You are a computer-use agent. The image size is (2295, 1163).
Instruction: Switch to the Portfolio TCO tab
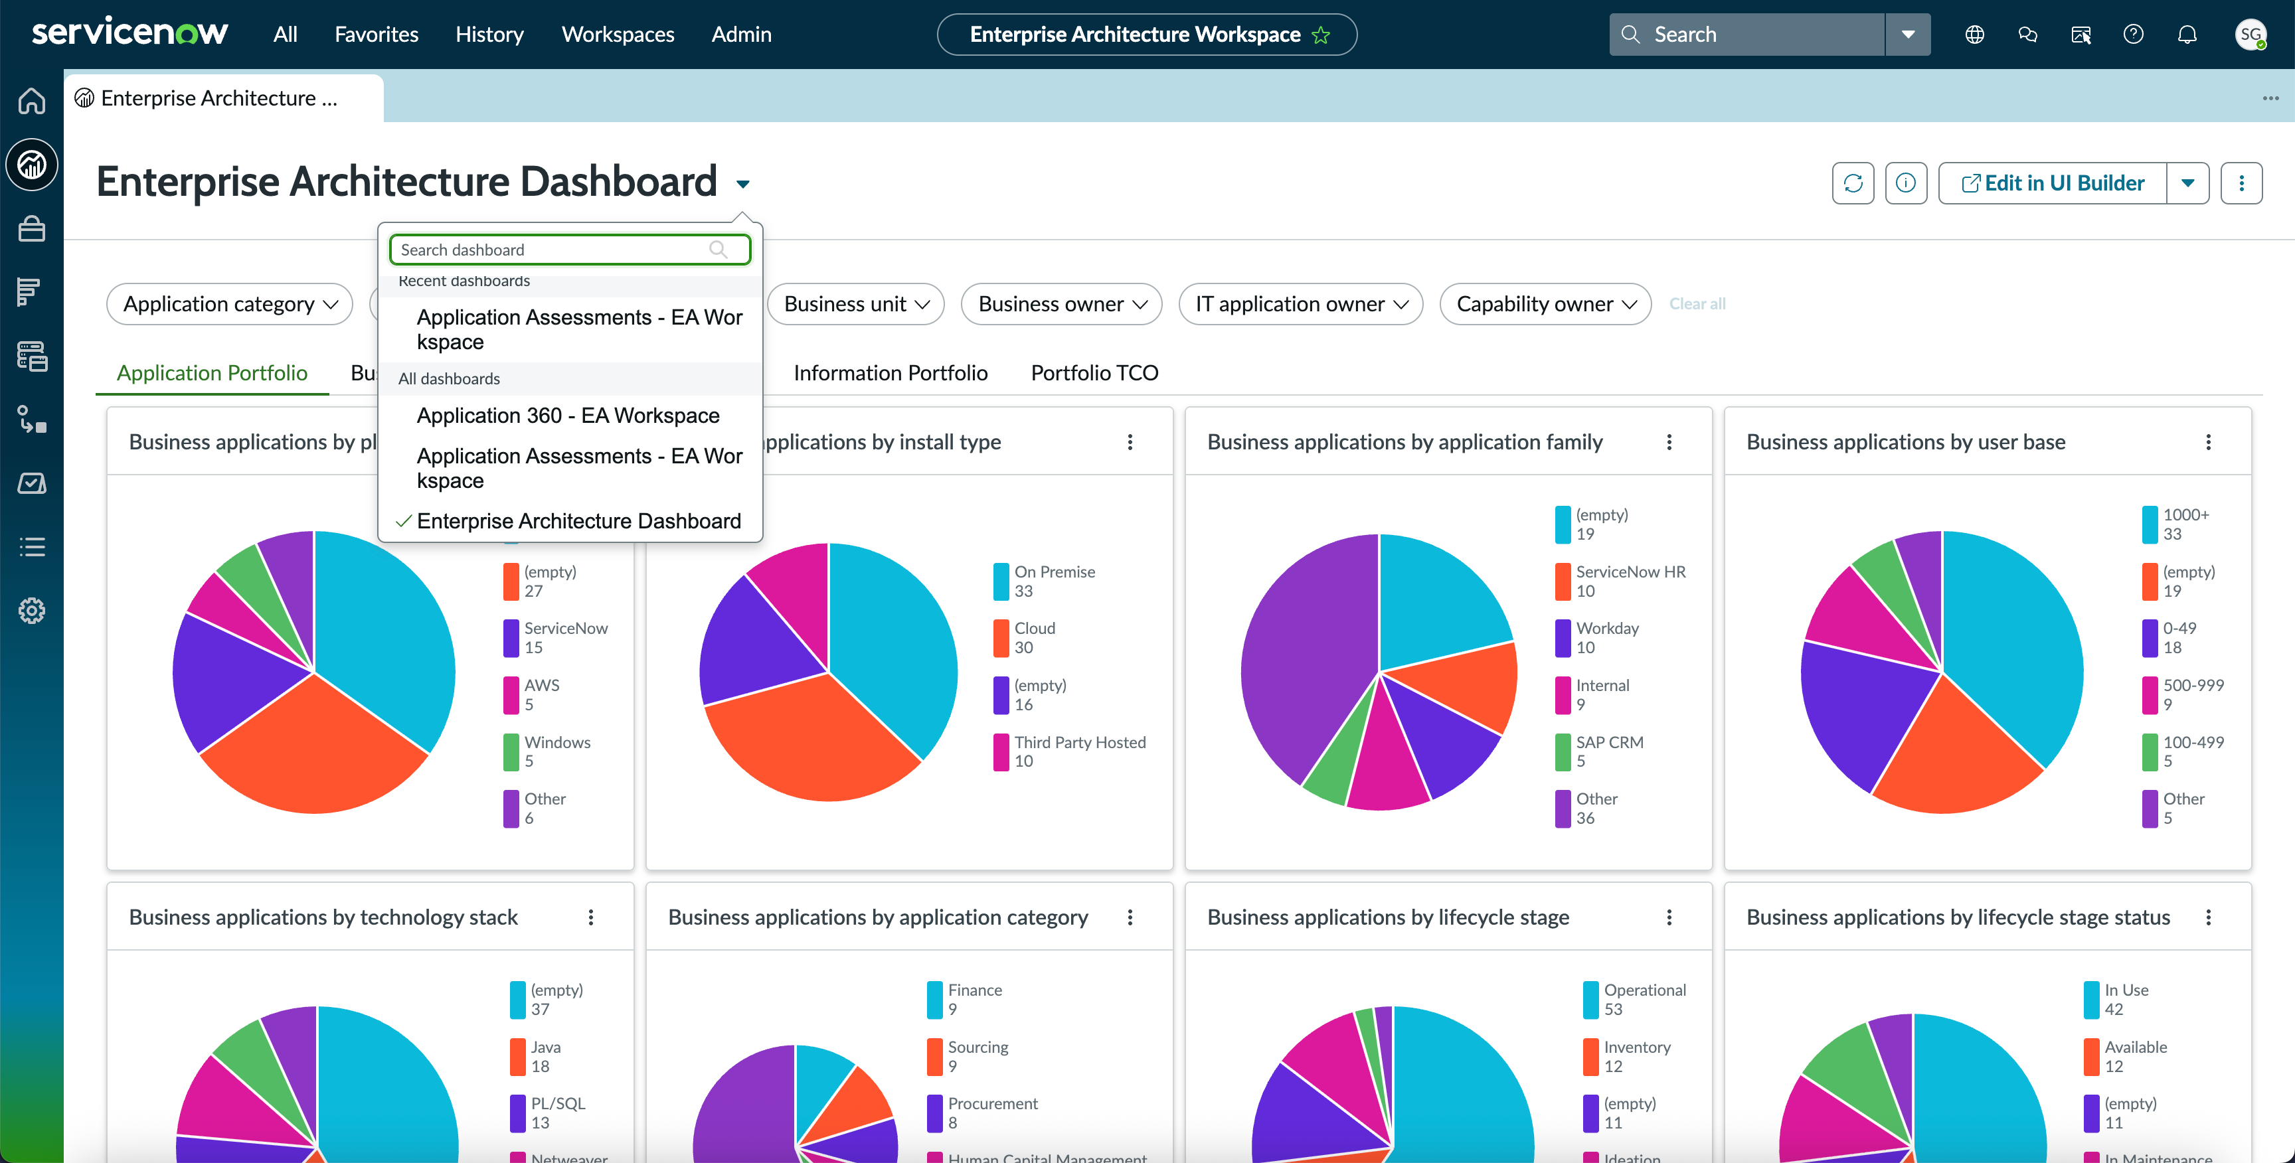[1094, 373]
